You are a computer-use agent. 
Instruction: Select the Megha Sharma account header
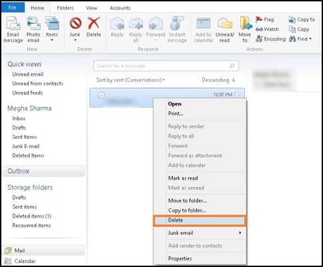(29, 108)
